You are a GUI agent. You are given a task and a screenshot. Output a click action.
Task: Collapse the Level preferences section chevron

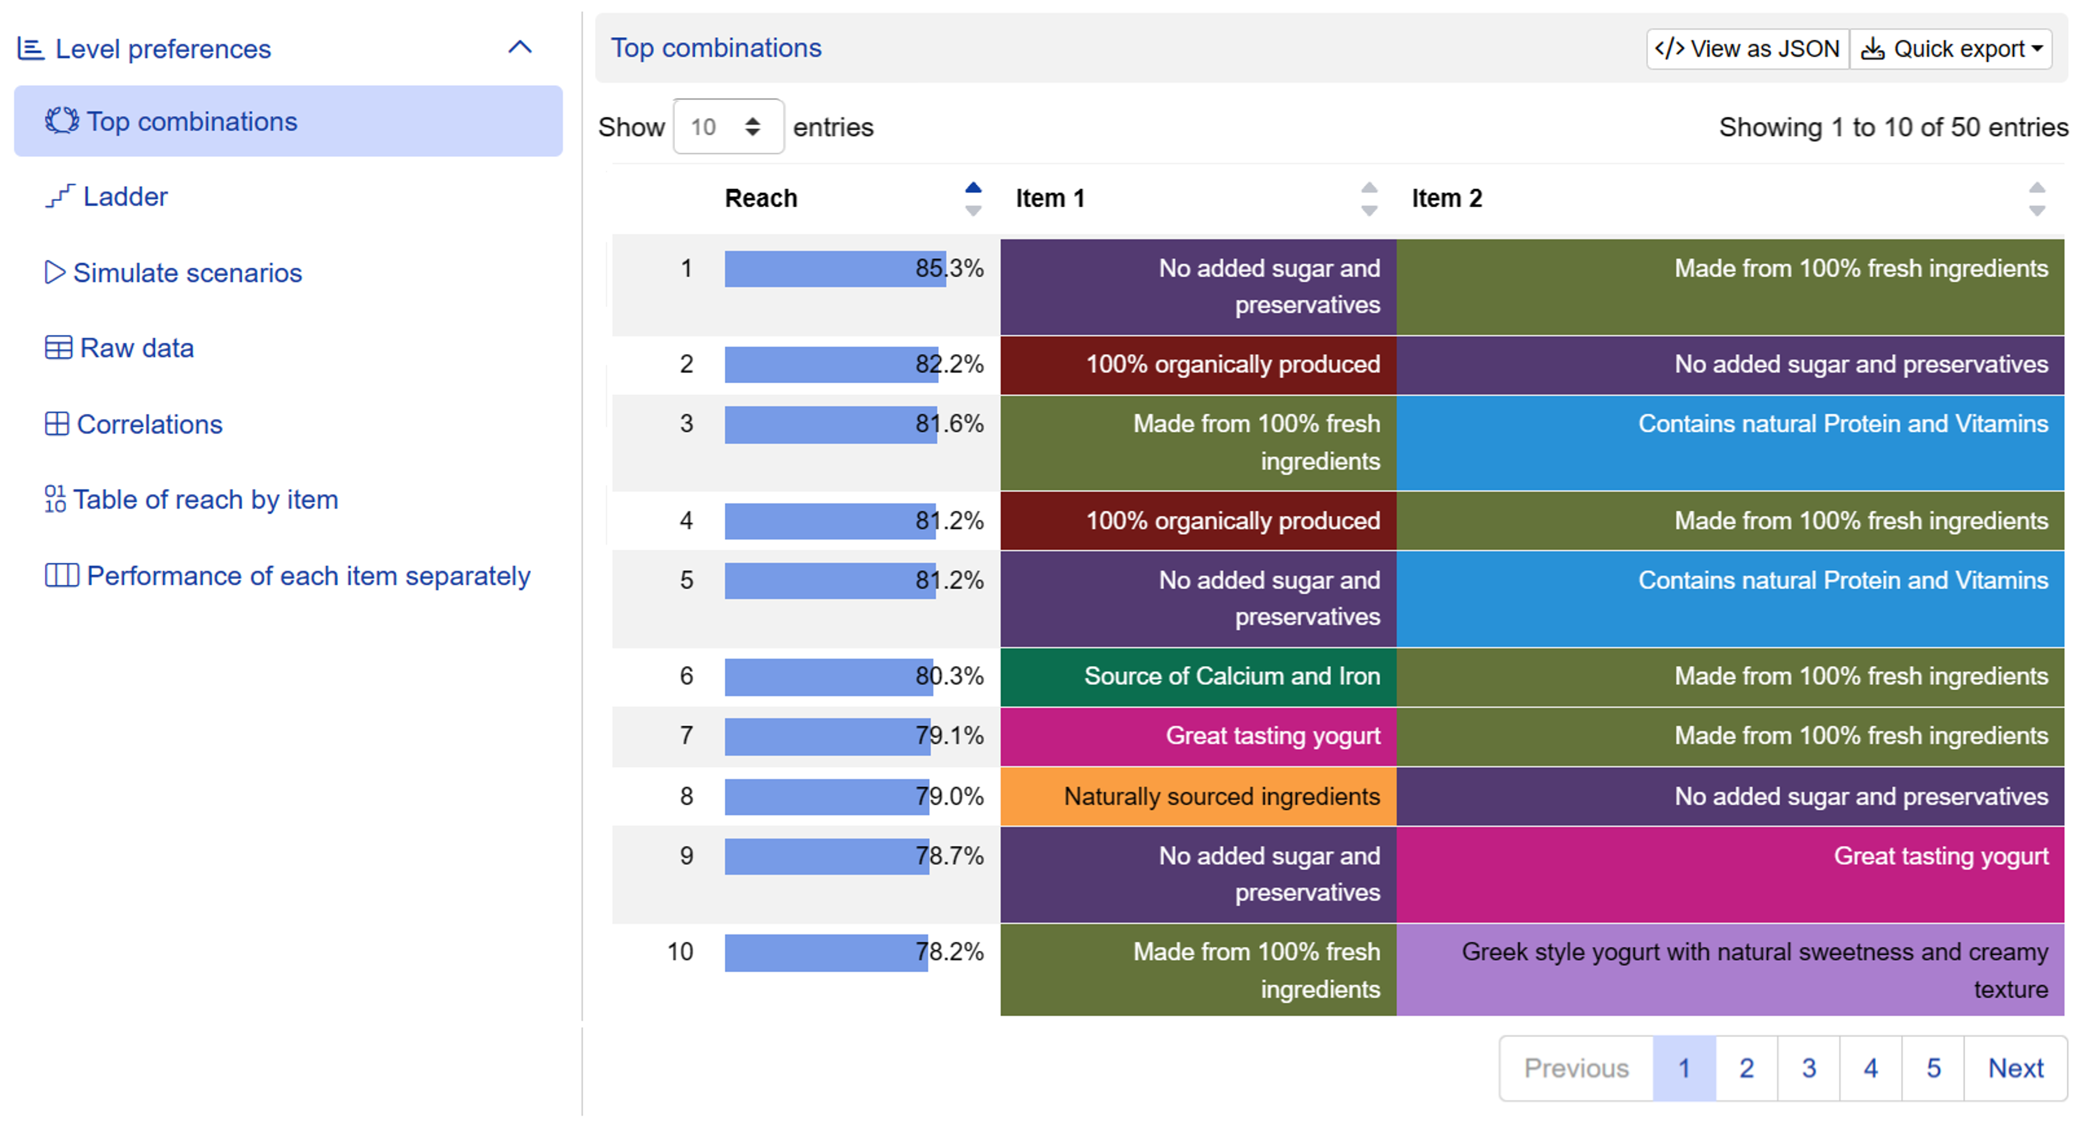click(521, 47)
